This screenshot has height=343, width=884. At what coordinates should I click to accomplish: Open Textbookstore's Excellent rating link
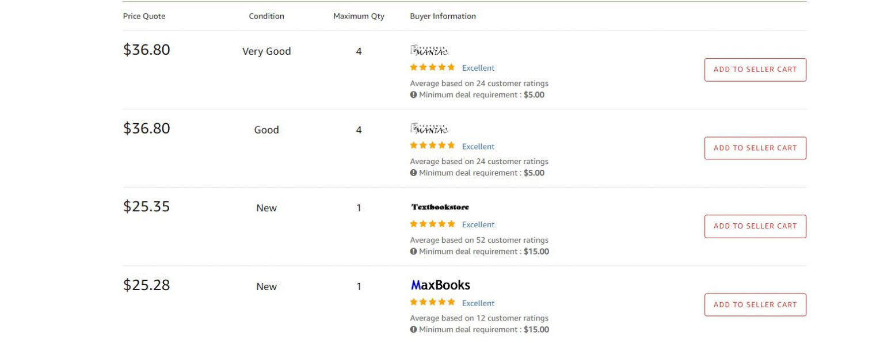478,224
